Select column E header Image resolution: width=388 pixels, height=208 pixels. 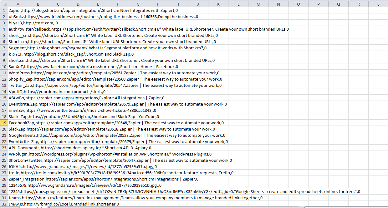(x=98, y=4)
